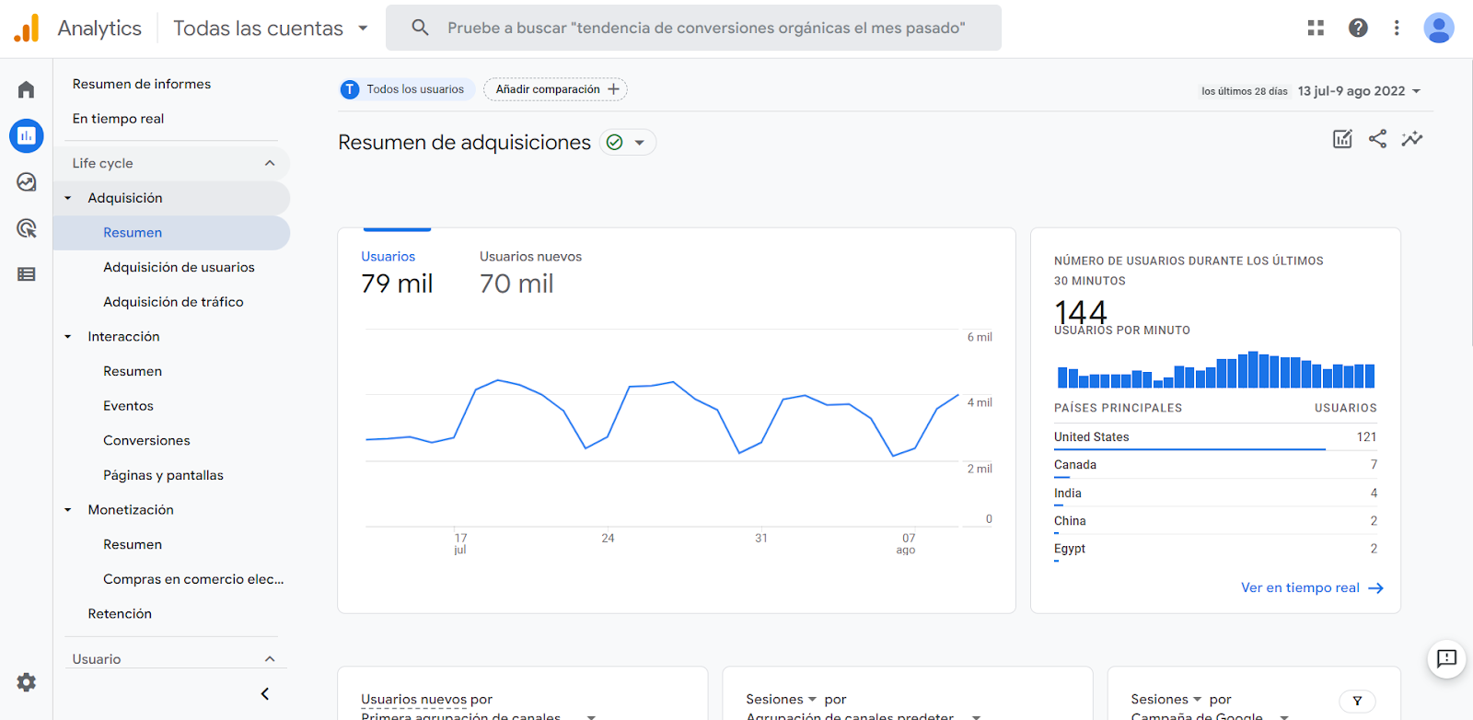The width and height of the screenshot is (1473, 720).
Task: Open the date range dropdown 13 jul-9 ago 2022
Action: (1360, 91)
